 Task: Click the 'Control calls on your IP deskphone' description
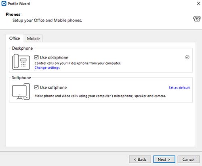pos(78,63)
